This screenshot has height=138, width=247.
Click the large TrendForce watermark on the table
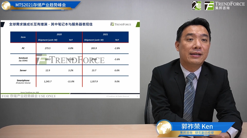(x=70, y=59)
